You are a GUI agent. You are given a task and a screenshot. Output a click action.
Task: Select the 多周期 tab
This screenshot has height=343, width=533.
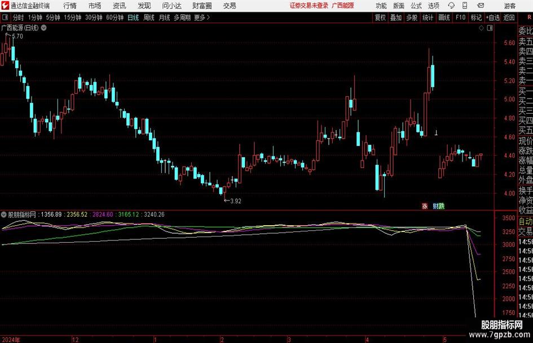tap(182, 17)
